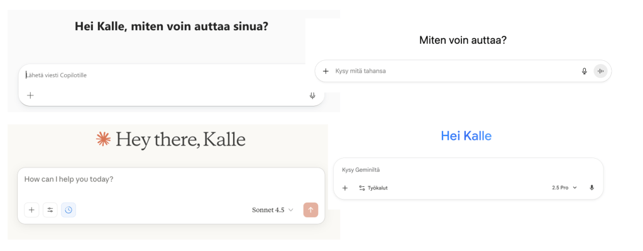Click the microphone in Copilot message box
643x251 pixels.
(312, 95)
